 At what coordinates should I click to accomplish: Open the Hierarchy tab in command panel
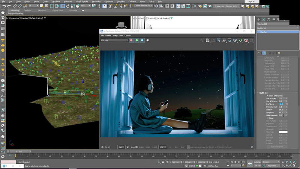coord(268,20)
